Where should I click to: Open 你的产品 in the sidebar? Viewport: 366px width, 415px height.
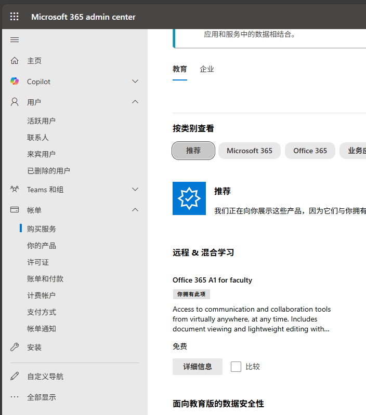(x=42, y=245)
